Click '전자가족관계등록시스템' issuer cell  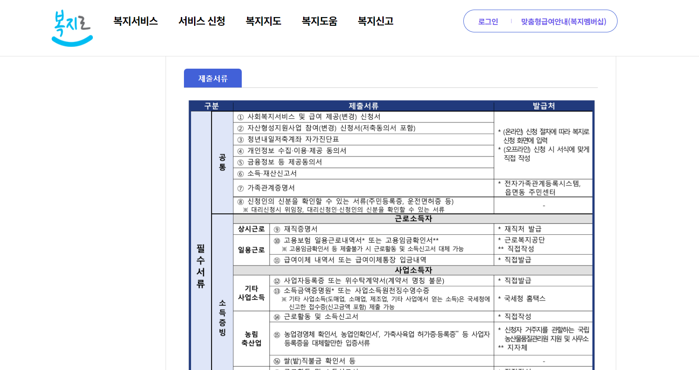click(x=544, y=188)
